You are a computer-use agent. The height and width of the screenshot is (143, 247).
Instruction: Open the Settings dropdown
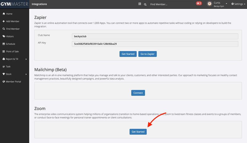click(x=239, y=4)
